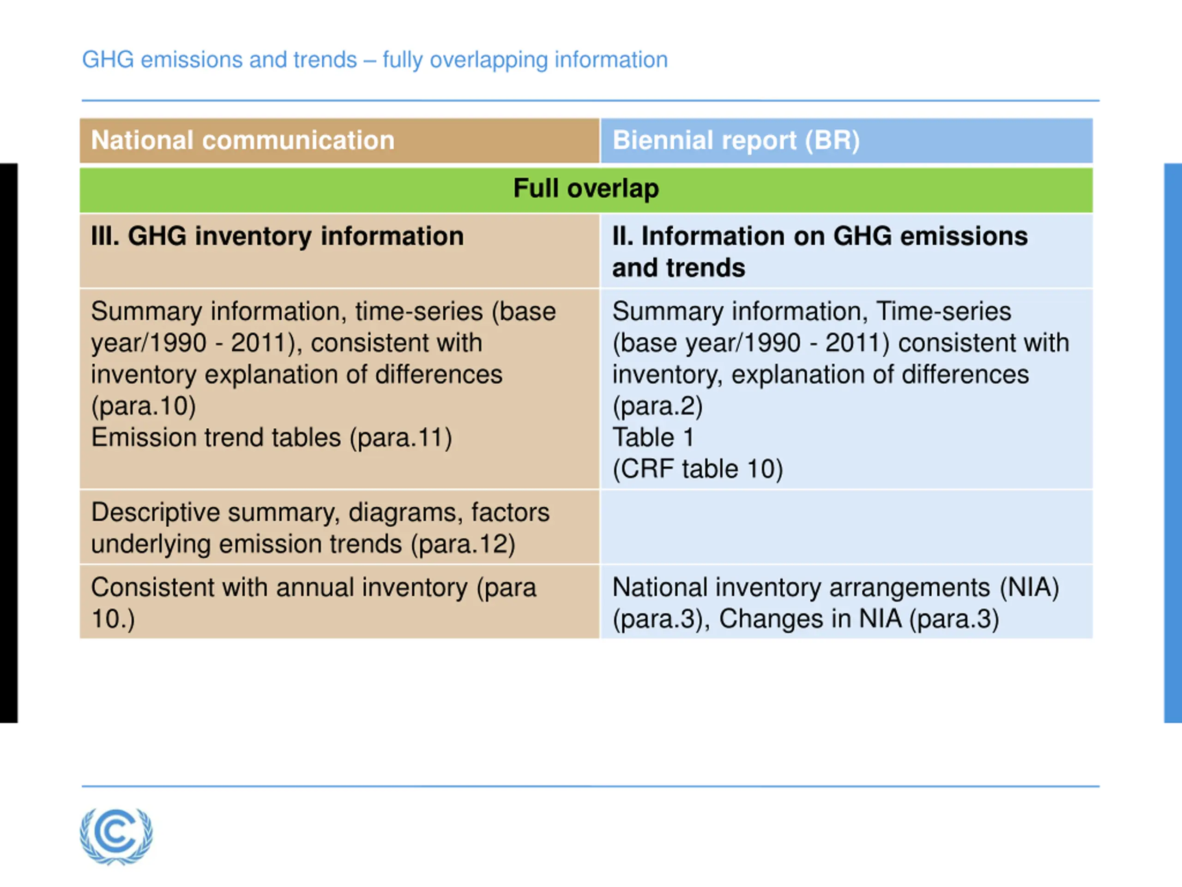This screenshot has height=887, width=1182.
Task: Select the (para.2) text in right column
Action: [658, 406]
